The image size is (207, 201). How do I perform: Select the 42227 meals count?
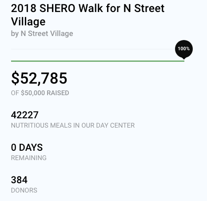click(x=25, y=115)
